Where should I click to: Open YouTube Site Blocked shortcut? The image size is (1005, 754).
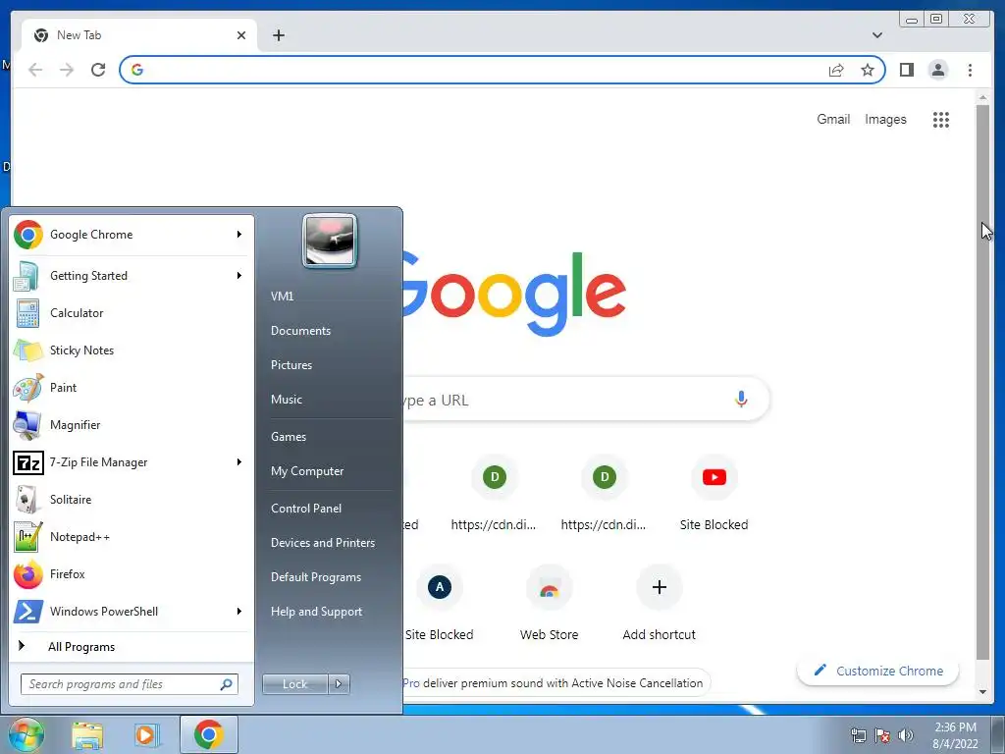(x=714, y=494)
